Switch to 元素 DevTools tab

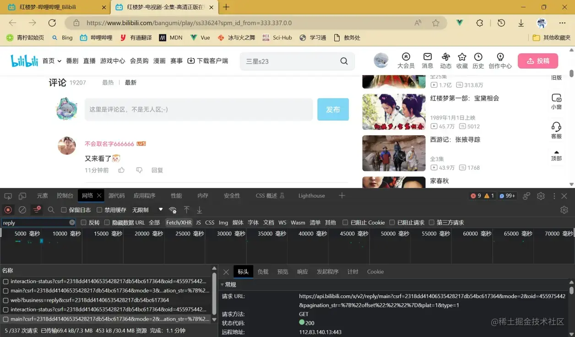[43, 196]
